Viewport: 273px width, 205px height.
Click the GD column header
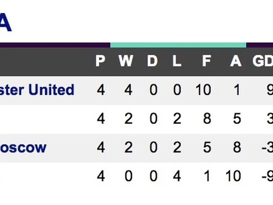[x=262, y=61]
